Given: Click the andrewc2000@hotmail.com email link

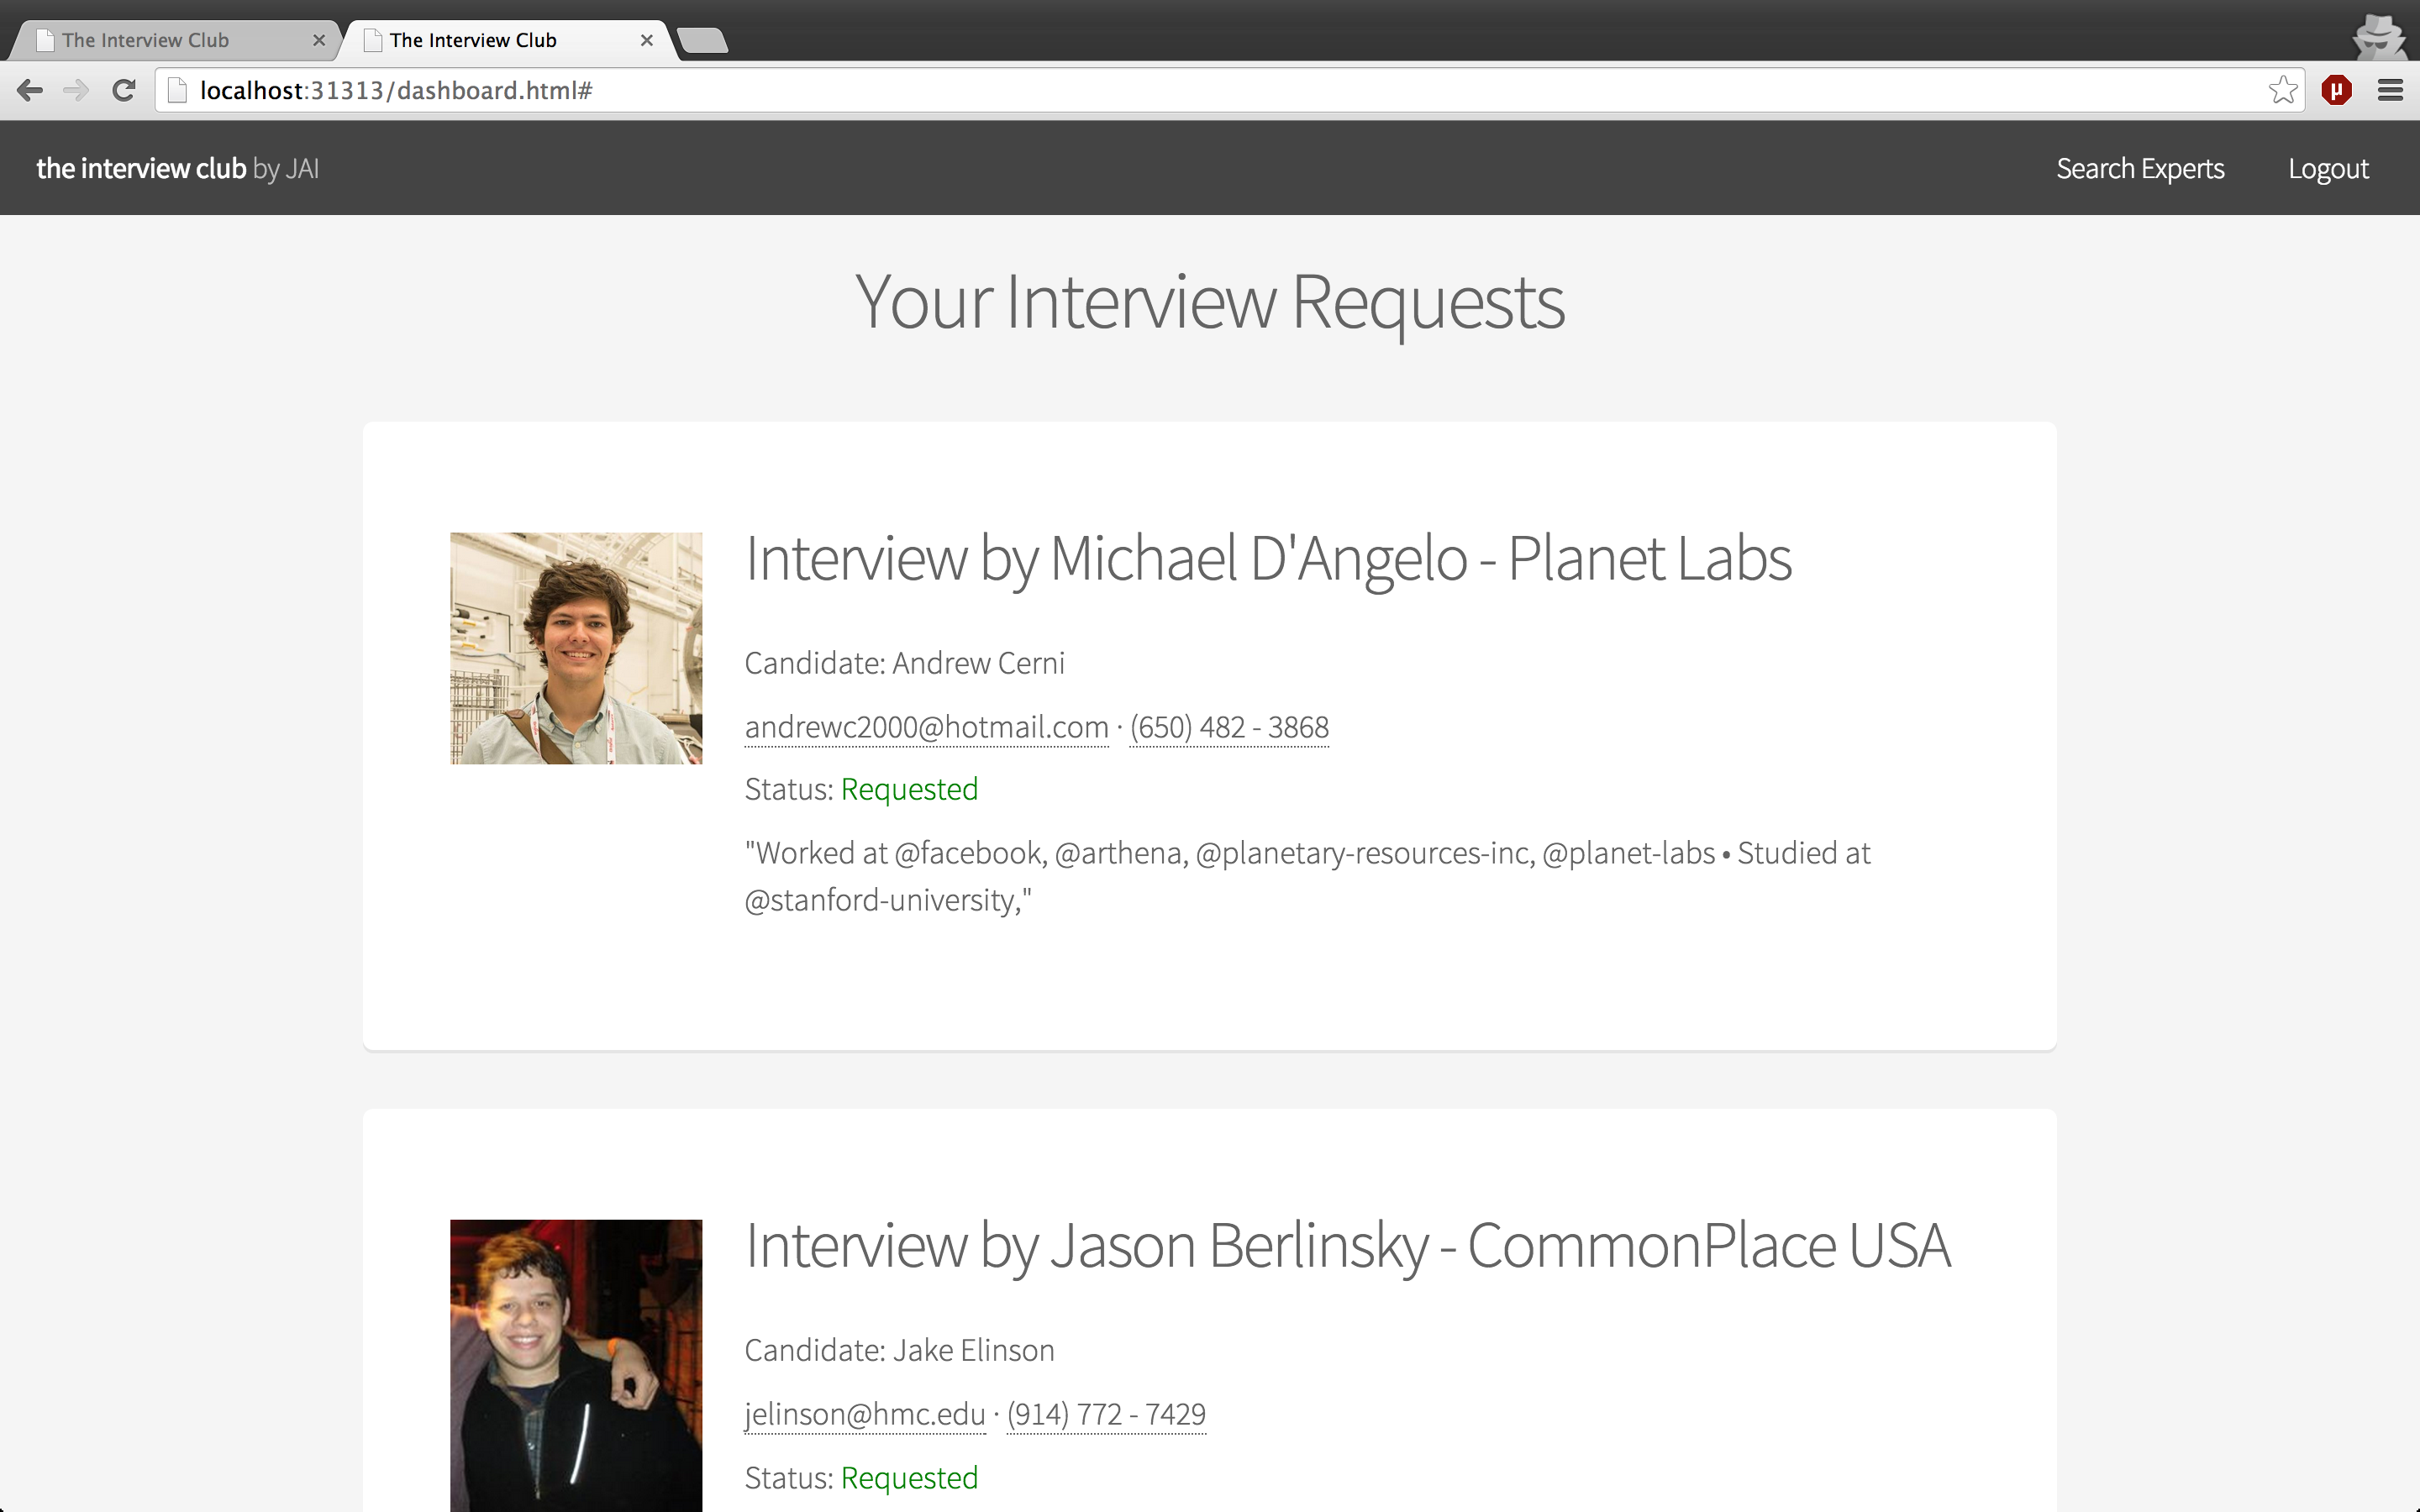Looking at the screenshot, I should coord(926,727).
